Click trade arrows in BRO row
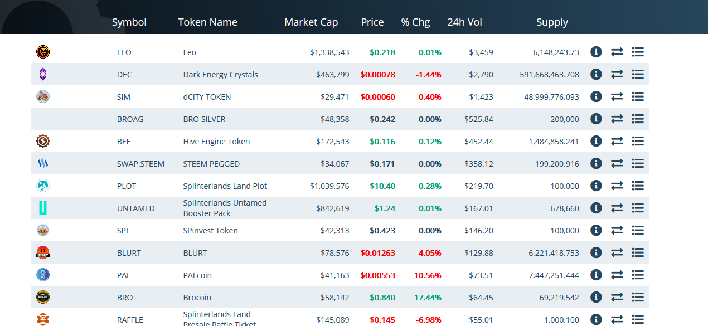Viewport: 708px width, 326px height. [x=617, y=297]
